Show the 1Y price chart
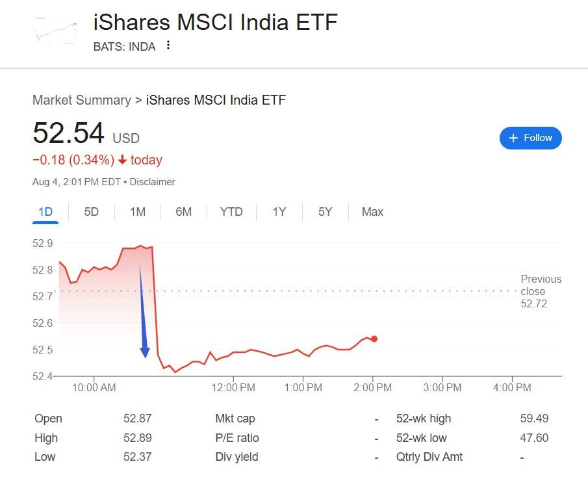This screenshot has width=588, height=477. click(279, 212)
